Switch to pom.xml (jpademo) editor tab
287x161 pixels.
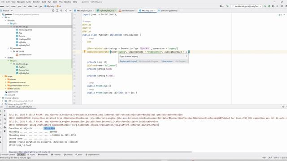click(x=169, y=11)
